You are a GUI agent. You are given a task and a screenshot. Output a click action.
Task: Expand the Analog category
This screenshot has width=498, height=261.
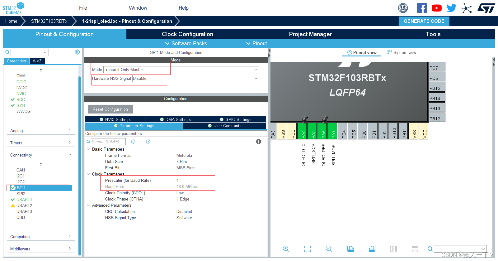[41, 131]
